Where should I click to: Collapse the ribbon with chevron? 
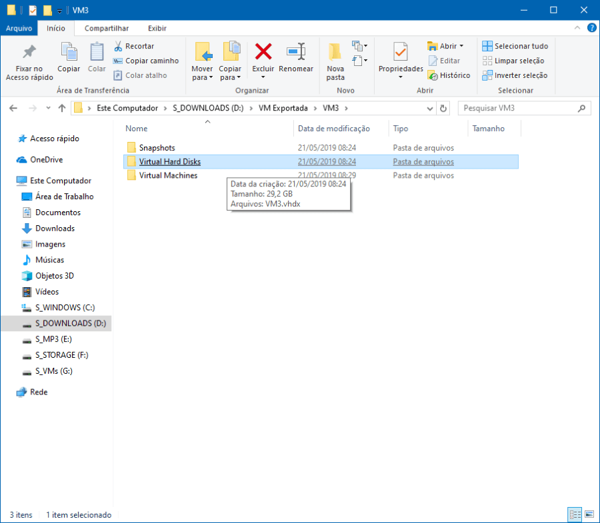pos(577,28)
